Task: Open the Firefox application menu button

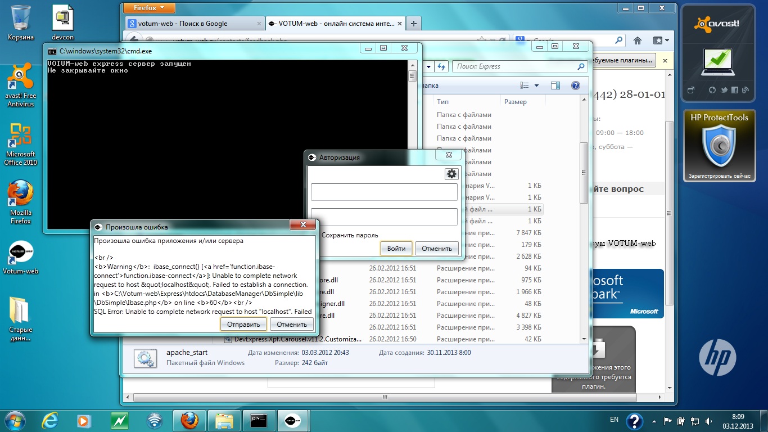Action: click(149, 8)
